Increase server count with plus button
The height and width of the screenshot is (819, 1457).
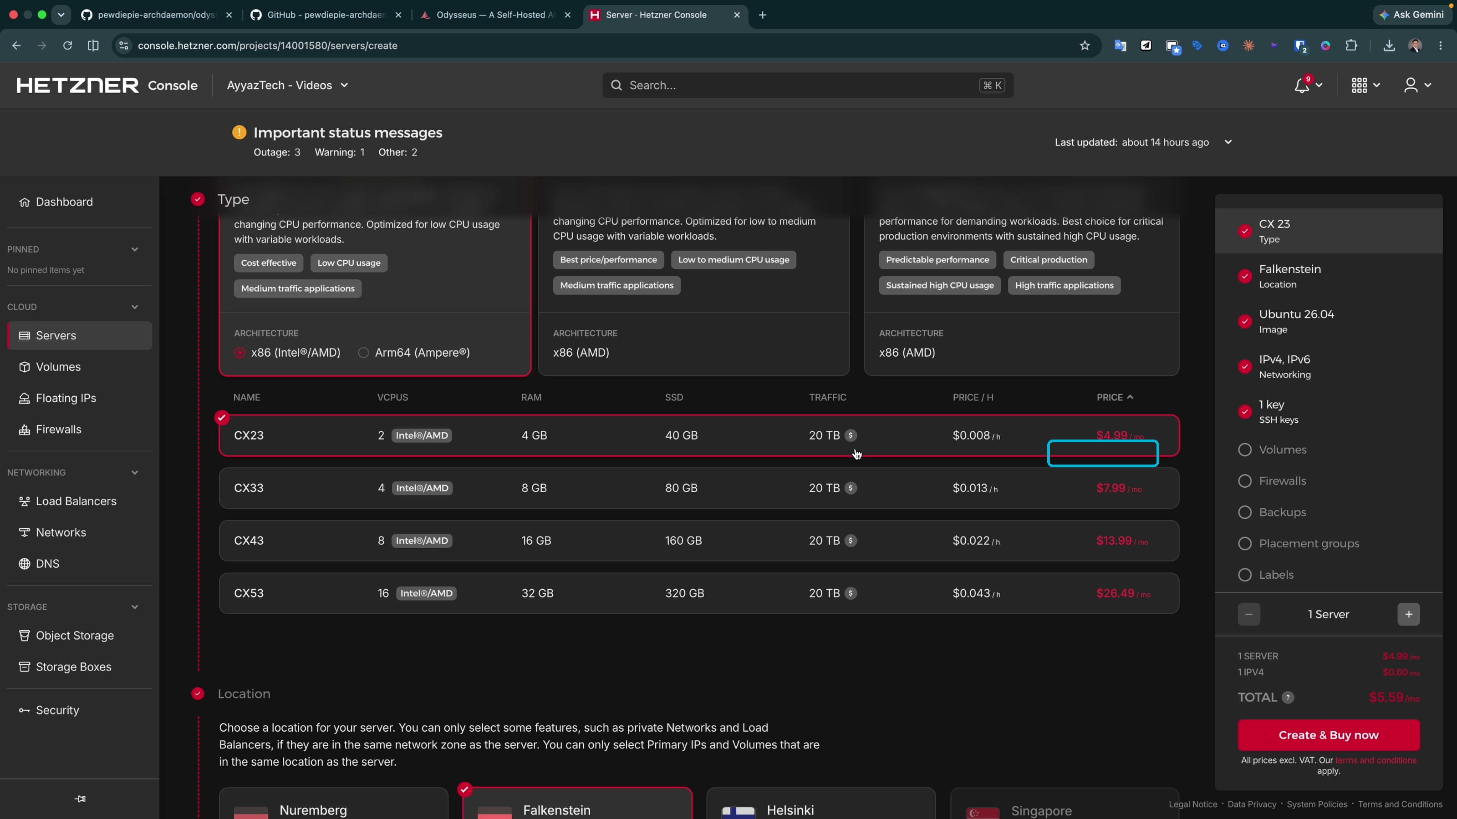(1408, 614)
